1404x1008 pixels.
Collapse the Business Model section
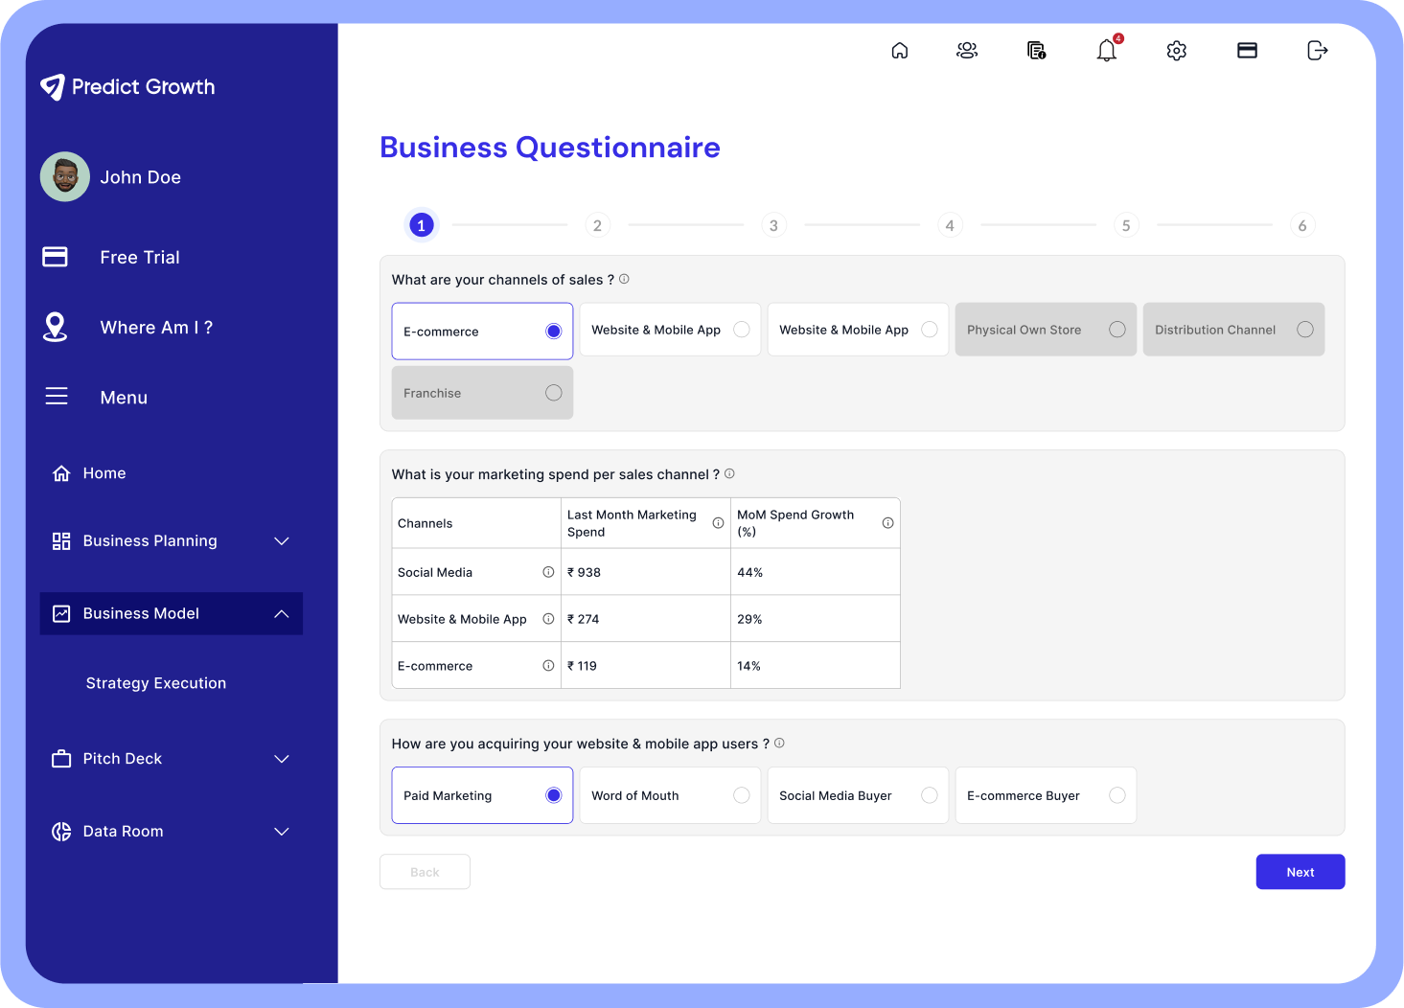tap(281, 614)
